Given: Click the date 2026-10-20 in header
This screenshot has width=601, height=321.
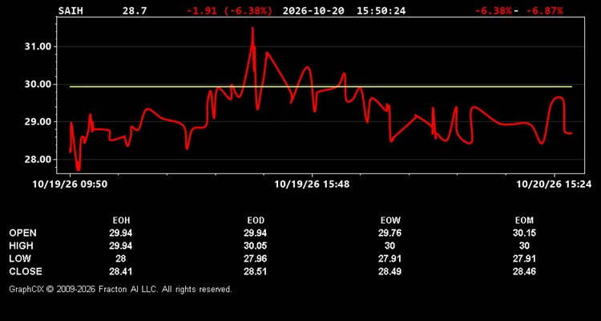Looking at the screenshot, I should click(313, 10).
